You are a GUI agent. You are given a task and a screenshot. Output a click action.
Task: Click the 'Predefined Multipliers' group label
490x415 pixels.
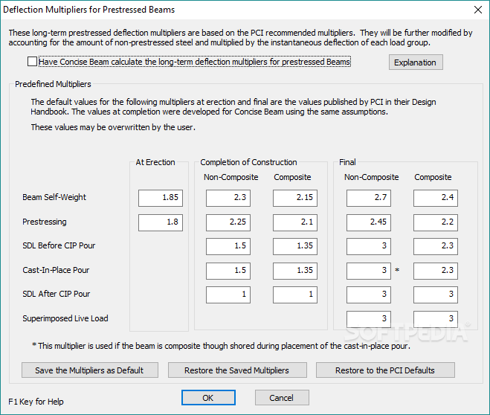point(53,84)
